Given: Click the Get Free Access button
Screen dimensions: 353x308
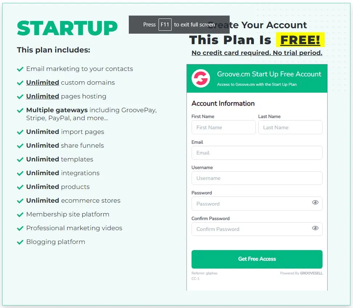Looking at the screenshot, I should pyautogui.click(x=257, y=259).
